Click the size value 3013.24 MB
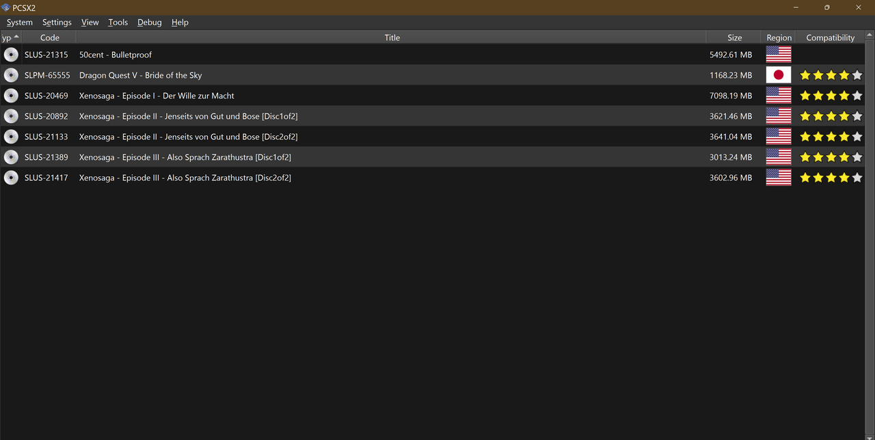Viewport: 875px width, 440px height. tap(731, 157)
